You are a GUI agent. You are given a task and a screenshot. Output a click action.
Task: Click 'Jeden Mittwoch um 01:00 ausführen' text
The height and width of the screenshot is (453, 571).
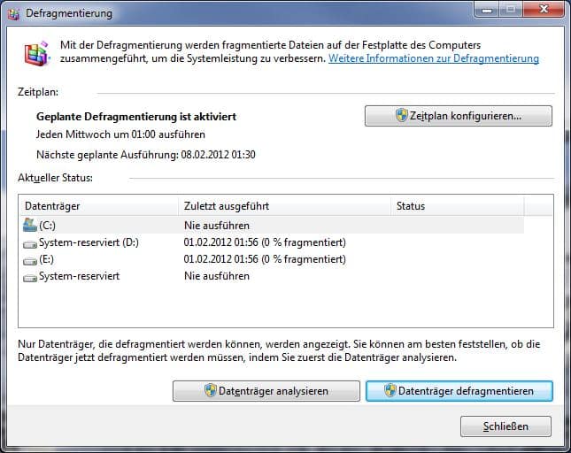click(120, 134)
